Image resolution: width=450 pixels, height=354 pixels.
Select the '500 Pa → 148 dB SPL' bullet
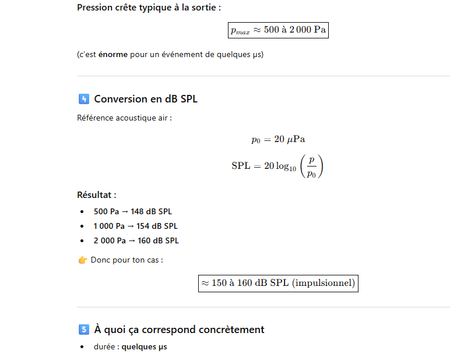[133, 211]
